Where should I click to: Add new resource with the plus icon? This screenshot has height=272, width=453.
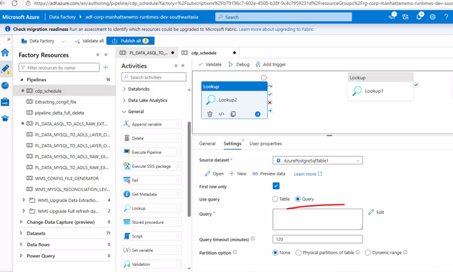tap(106, 67)
